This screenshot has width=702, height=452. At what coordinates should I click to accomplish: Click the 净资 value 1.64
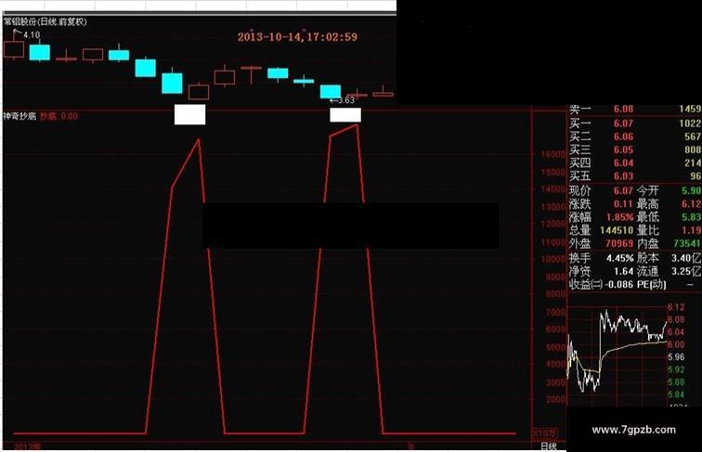[x=623, y=271]
